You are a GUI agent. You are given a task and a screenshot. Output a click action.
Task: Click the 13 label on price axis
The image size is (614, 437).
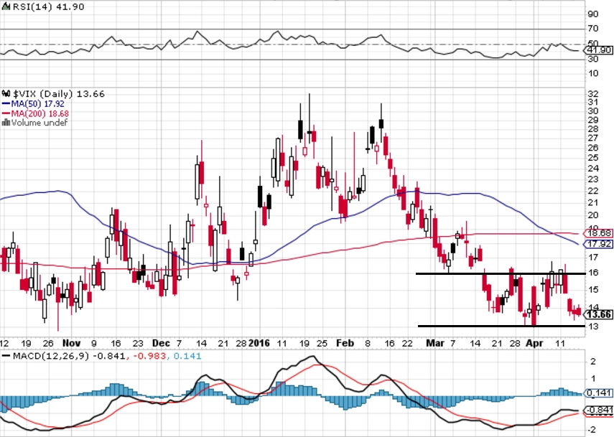(x=593, y=326)
